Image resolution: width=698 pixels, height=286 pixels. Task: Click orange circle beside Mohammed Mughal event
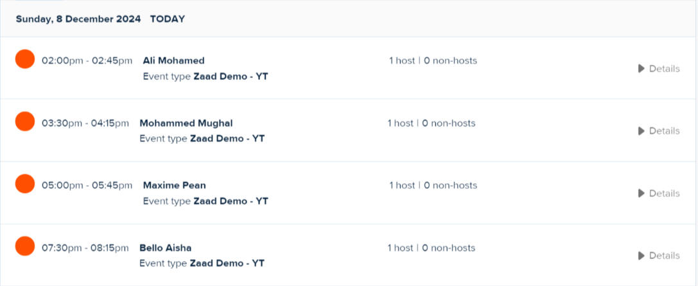pos(25,121)
